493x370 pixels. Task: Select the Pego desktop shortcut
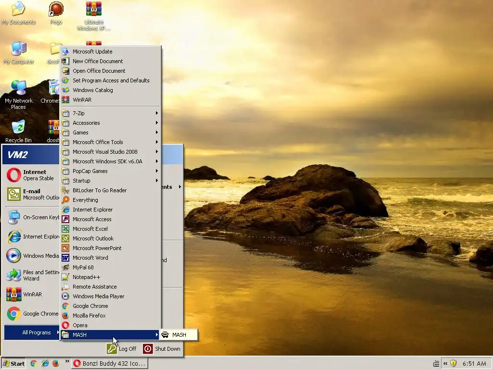coord(56,13)
